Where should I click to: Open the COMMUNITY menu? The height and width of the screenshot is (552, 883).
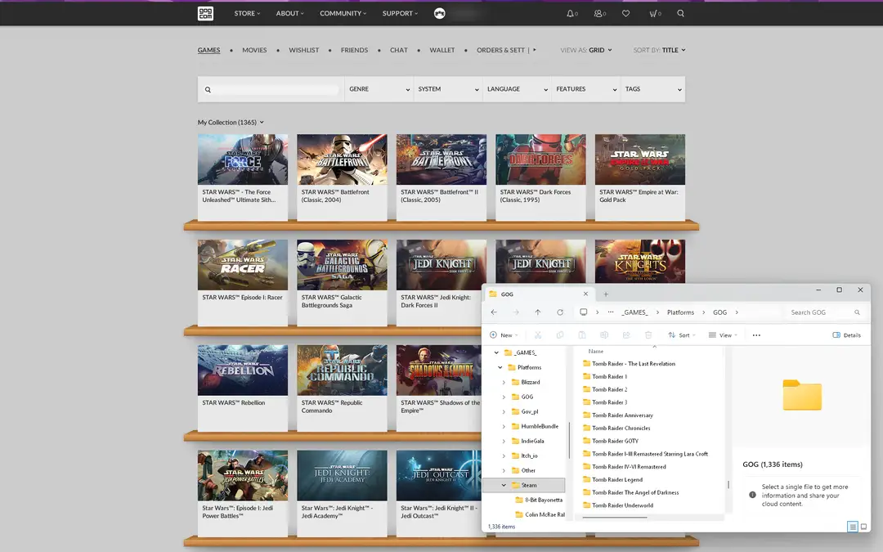[x=343, y=13]
